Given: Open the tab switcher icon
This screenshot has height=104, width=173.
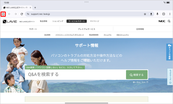Looking at the screenshot, I should click(x=163, y=14).
